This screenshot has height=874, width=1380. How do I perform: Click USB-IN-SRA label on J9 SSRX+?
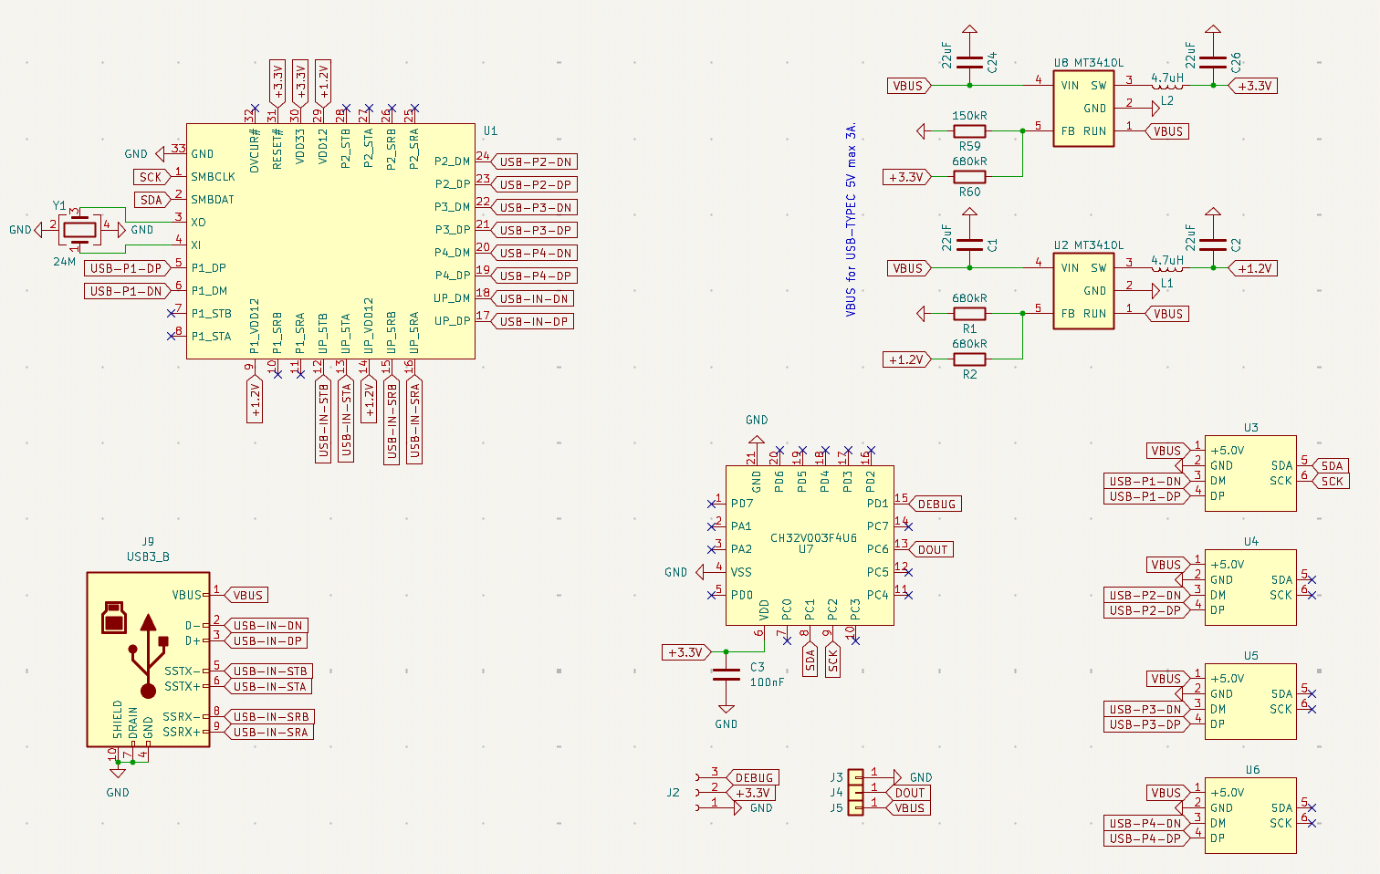(x=268, y=732)
